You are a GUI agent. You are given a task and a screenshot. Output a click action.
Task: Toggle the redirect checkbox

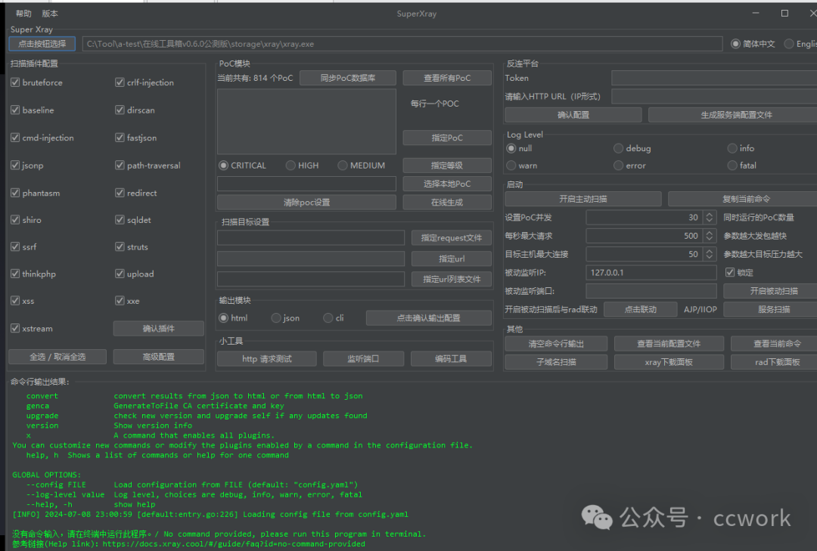(x=120, y=193)
